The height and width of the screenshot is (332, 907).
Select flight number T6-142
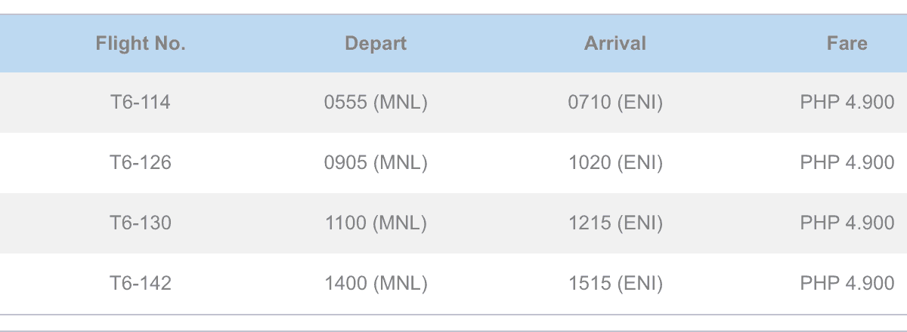[141, 284]
